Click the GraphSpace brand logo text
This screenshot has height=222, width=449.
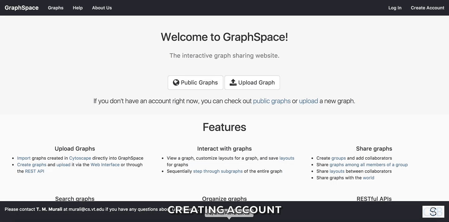pyautogui.click(x=22, y=8)
